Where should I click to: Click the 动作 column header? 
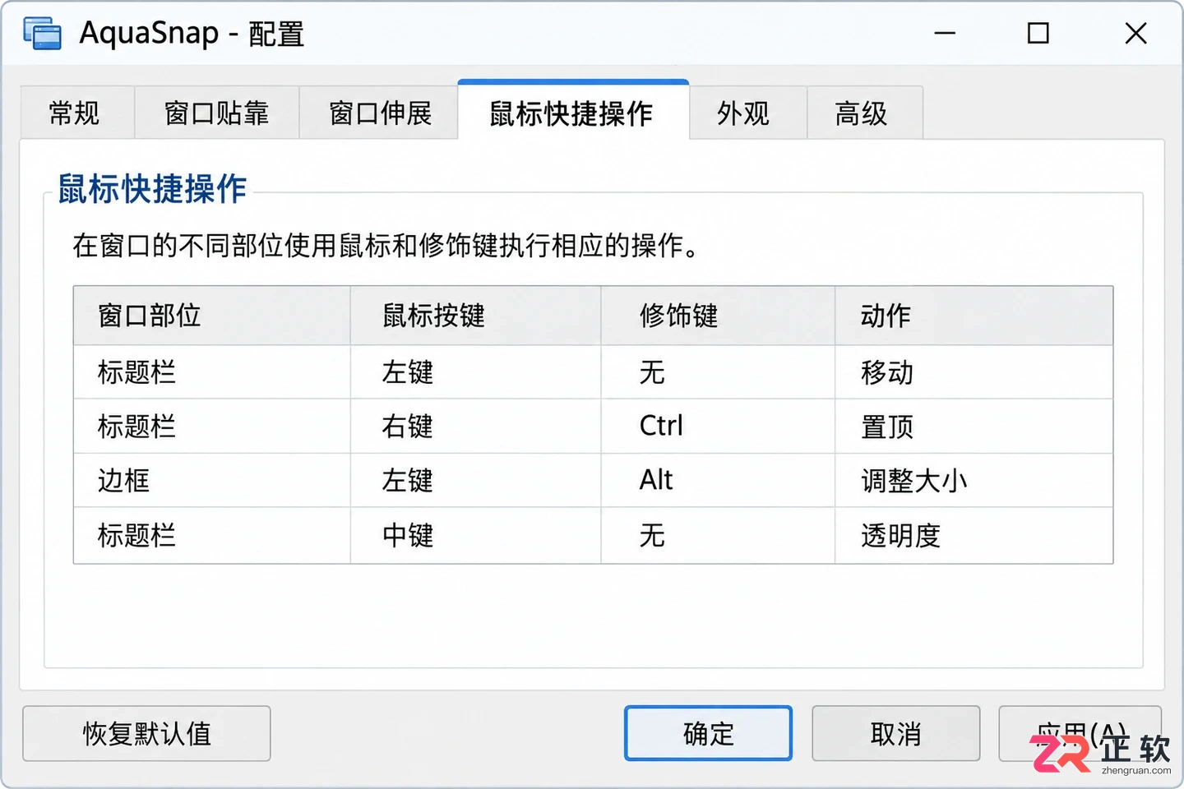(974, 316)
